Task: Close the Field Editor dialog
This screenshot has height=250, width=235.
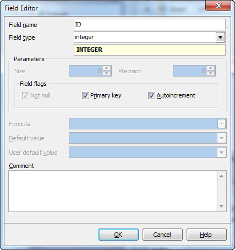Action: click(218, 6)
